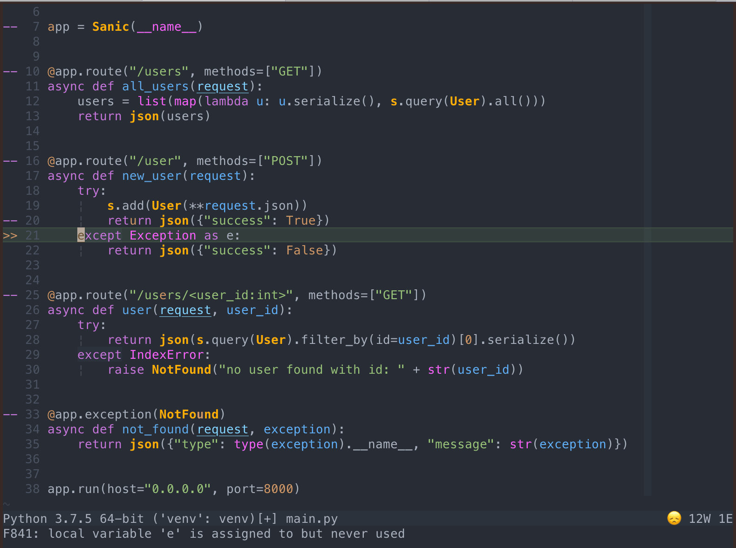The width and height of the screenshot is (736, 548).
Task: Click the warning sign '--' beside line 10
Action: (x=10, y=71)
